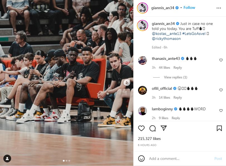226x166 pixels.
Task: Expand View replies (1) under thanasis comment
Action: coord(176,77)
